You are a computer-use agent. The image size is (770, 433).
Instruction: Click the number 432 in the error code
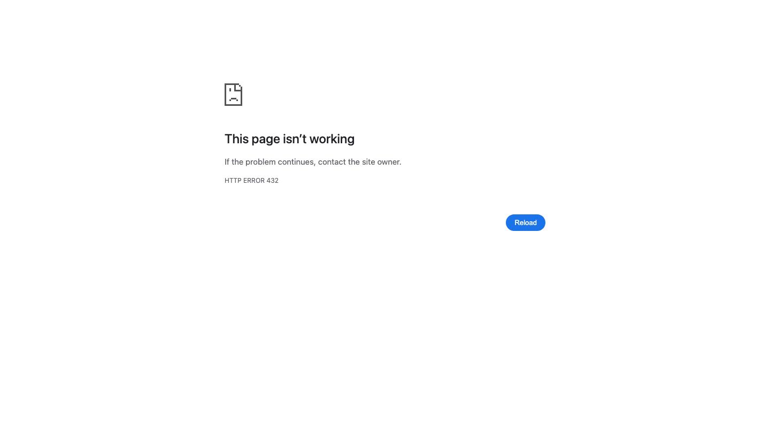(x=272, y=181)
